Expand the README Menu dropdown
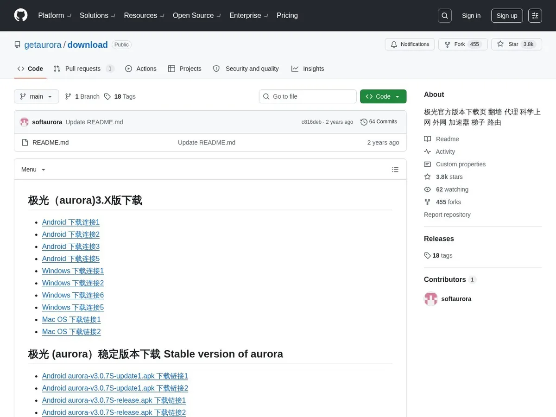556x417 pixels. (x=33, y=170)
